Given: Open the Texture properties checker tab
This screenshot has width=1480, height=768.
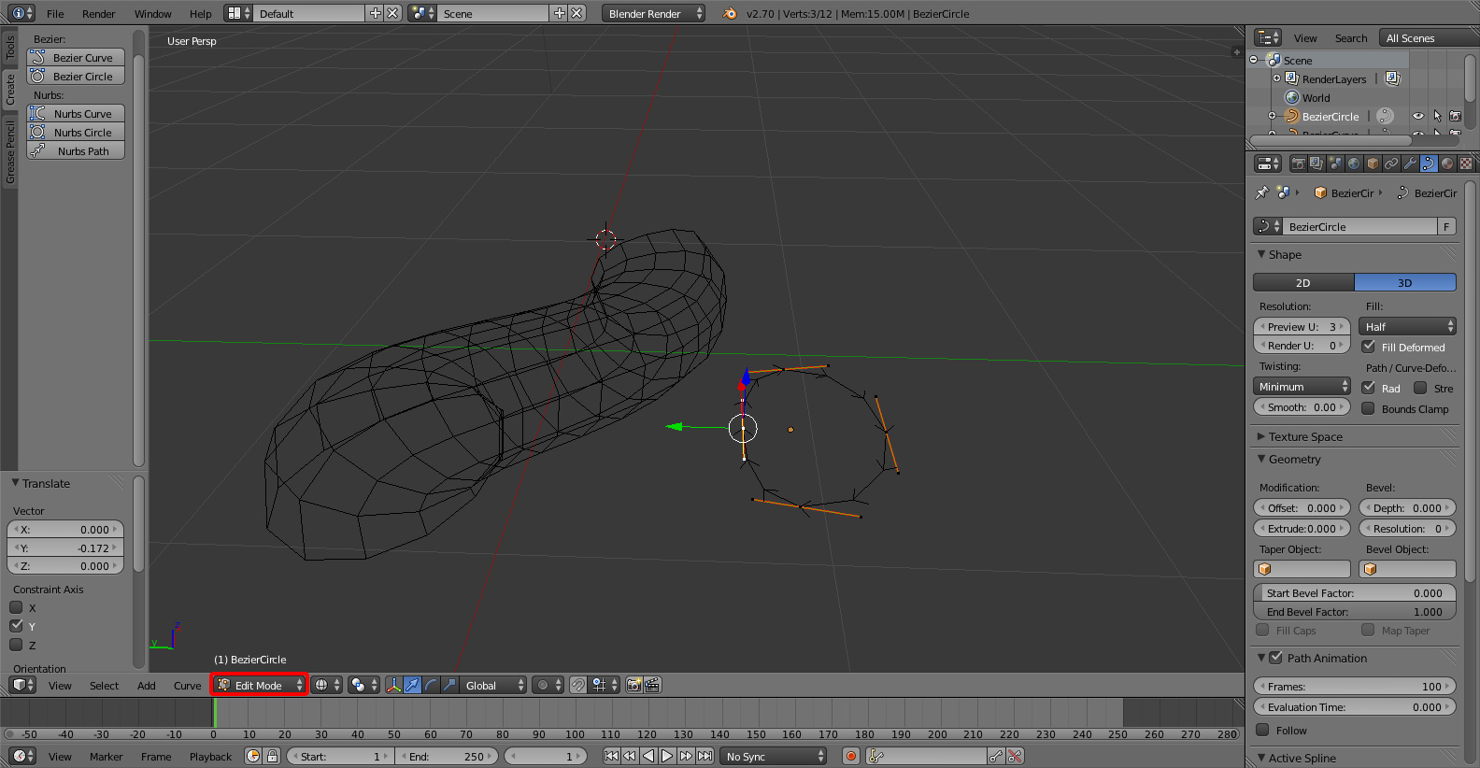Looking at the screenshot, I should tap(1466, 164).
